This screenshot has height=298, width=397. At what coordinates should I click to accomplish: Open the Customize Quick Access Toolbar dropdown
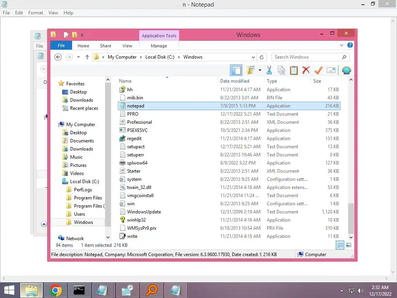click(x=82, y=35)
